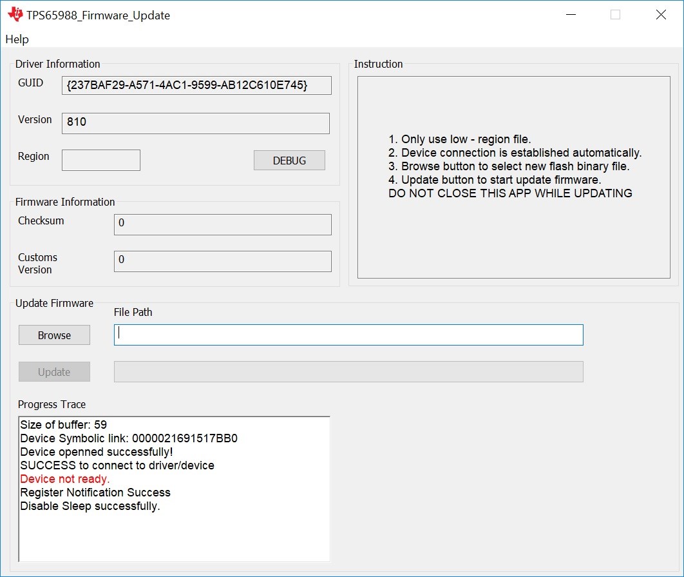The image size is (684, 577).
Task: Click the 'Device Symbolic link' trace line
Action: [x=129, y=438]
